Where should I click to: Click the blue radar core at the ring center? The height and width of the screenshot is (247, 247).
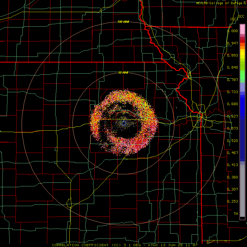pos(124,123)
